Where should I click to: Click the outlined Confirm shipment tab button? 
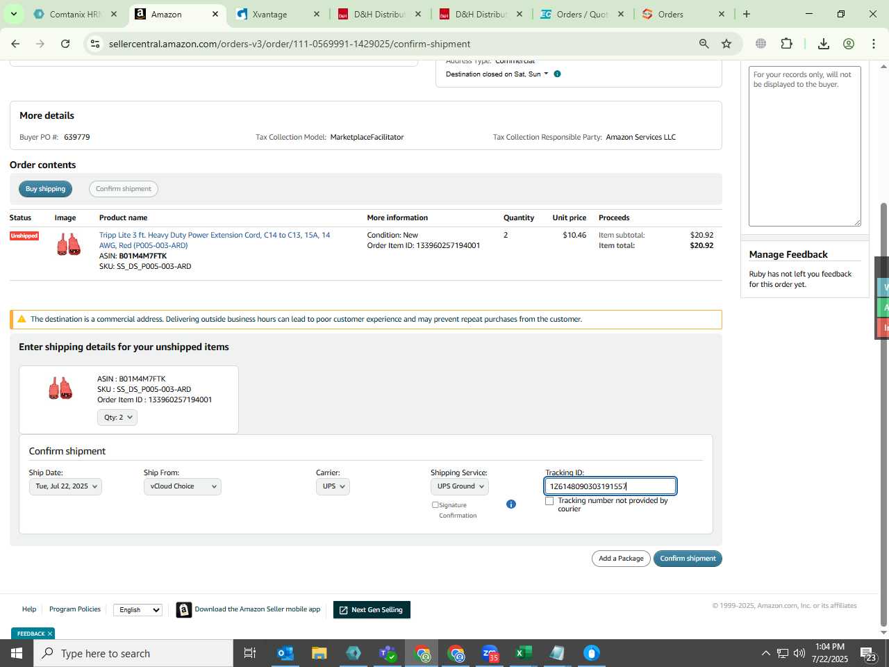tap(124, 189)
